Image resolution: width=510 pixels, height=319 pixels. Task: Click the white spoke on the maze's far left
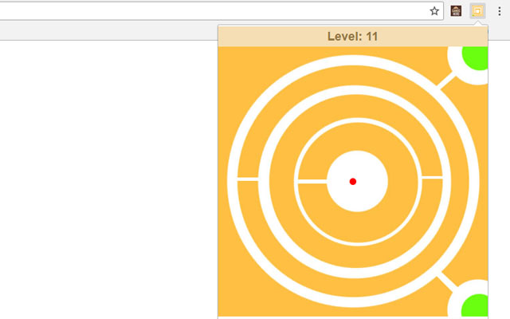[248, 179]
